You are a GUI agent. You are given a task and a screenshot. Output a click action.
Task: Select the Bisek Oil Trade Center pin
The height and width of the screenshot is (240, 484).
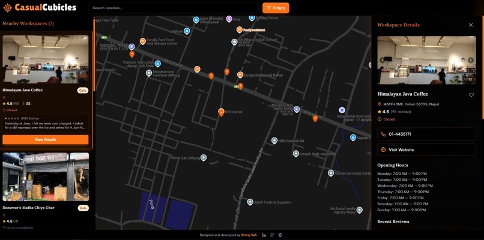pos(132,47)
